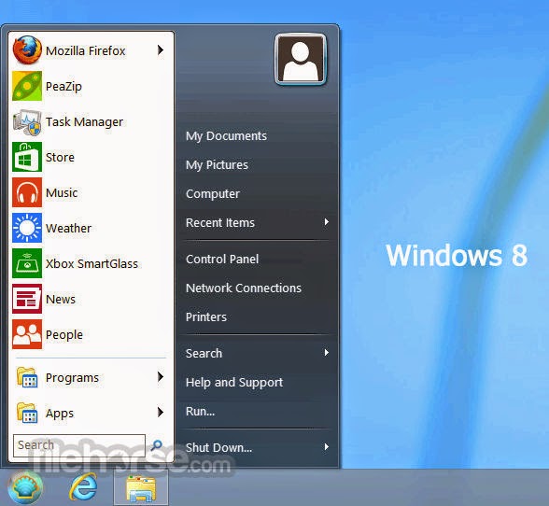Click the News label text
Viewport: 549px width, 506px height.
pyautogui.click(x=61, y=300)
